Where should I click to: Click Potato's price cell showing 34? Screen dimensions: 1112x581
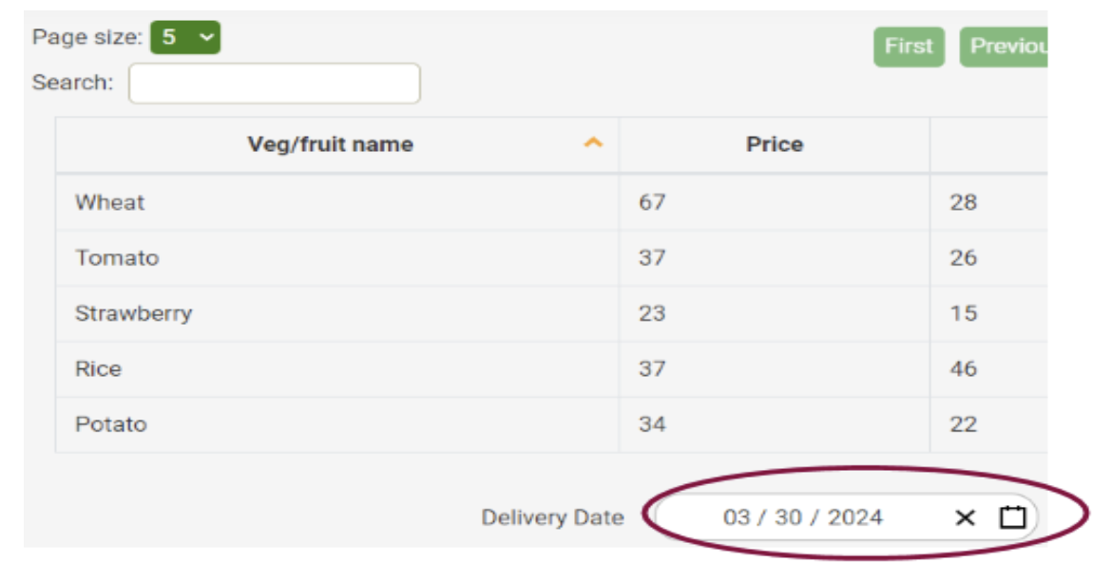click(652, 424)
